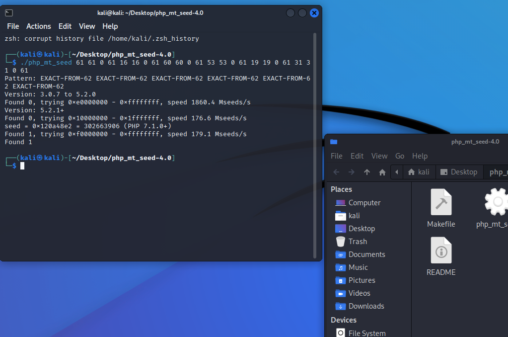Open the file manager's Go menu

click(400, 156)
